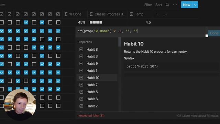Toggle last checkbox in the 45% row
Screen dimensions: 220x124
click(58, 22)
